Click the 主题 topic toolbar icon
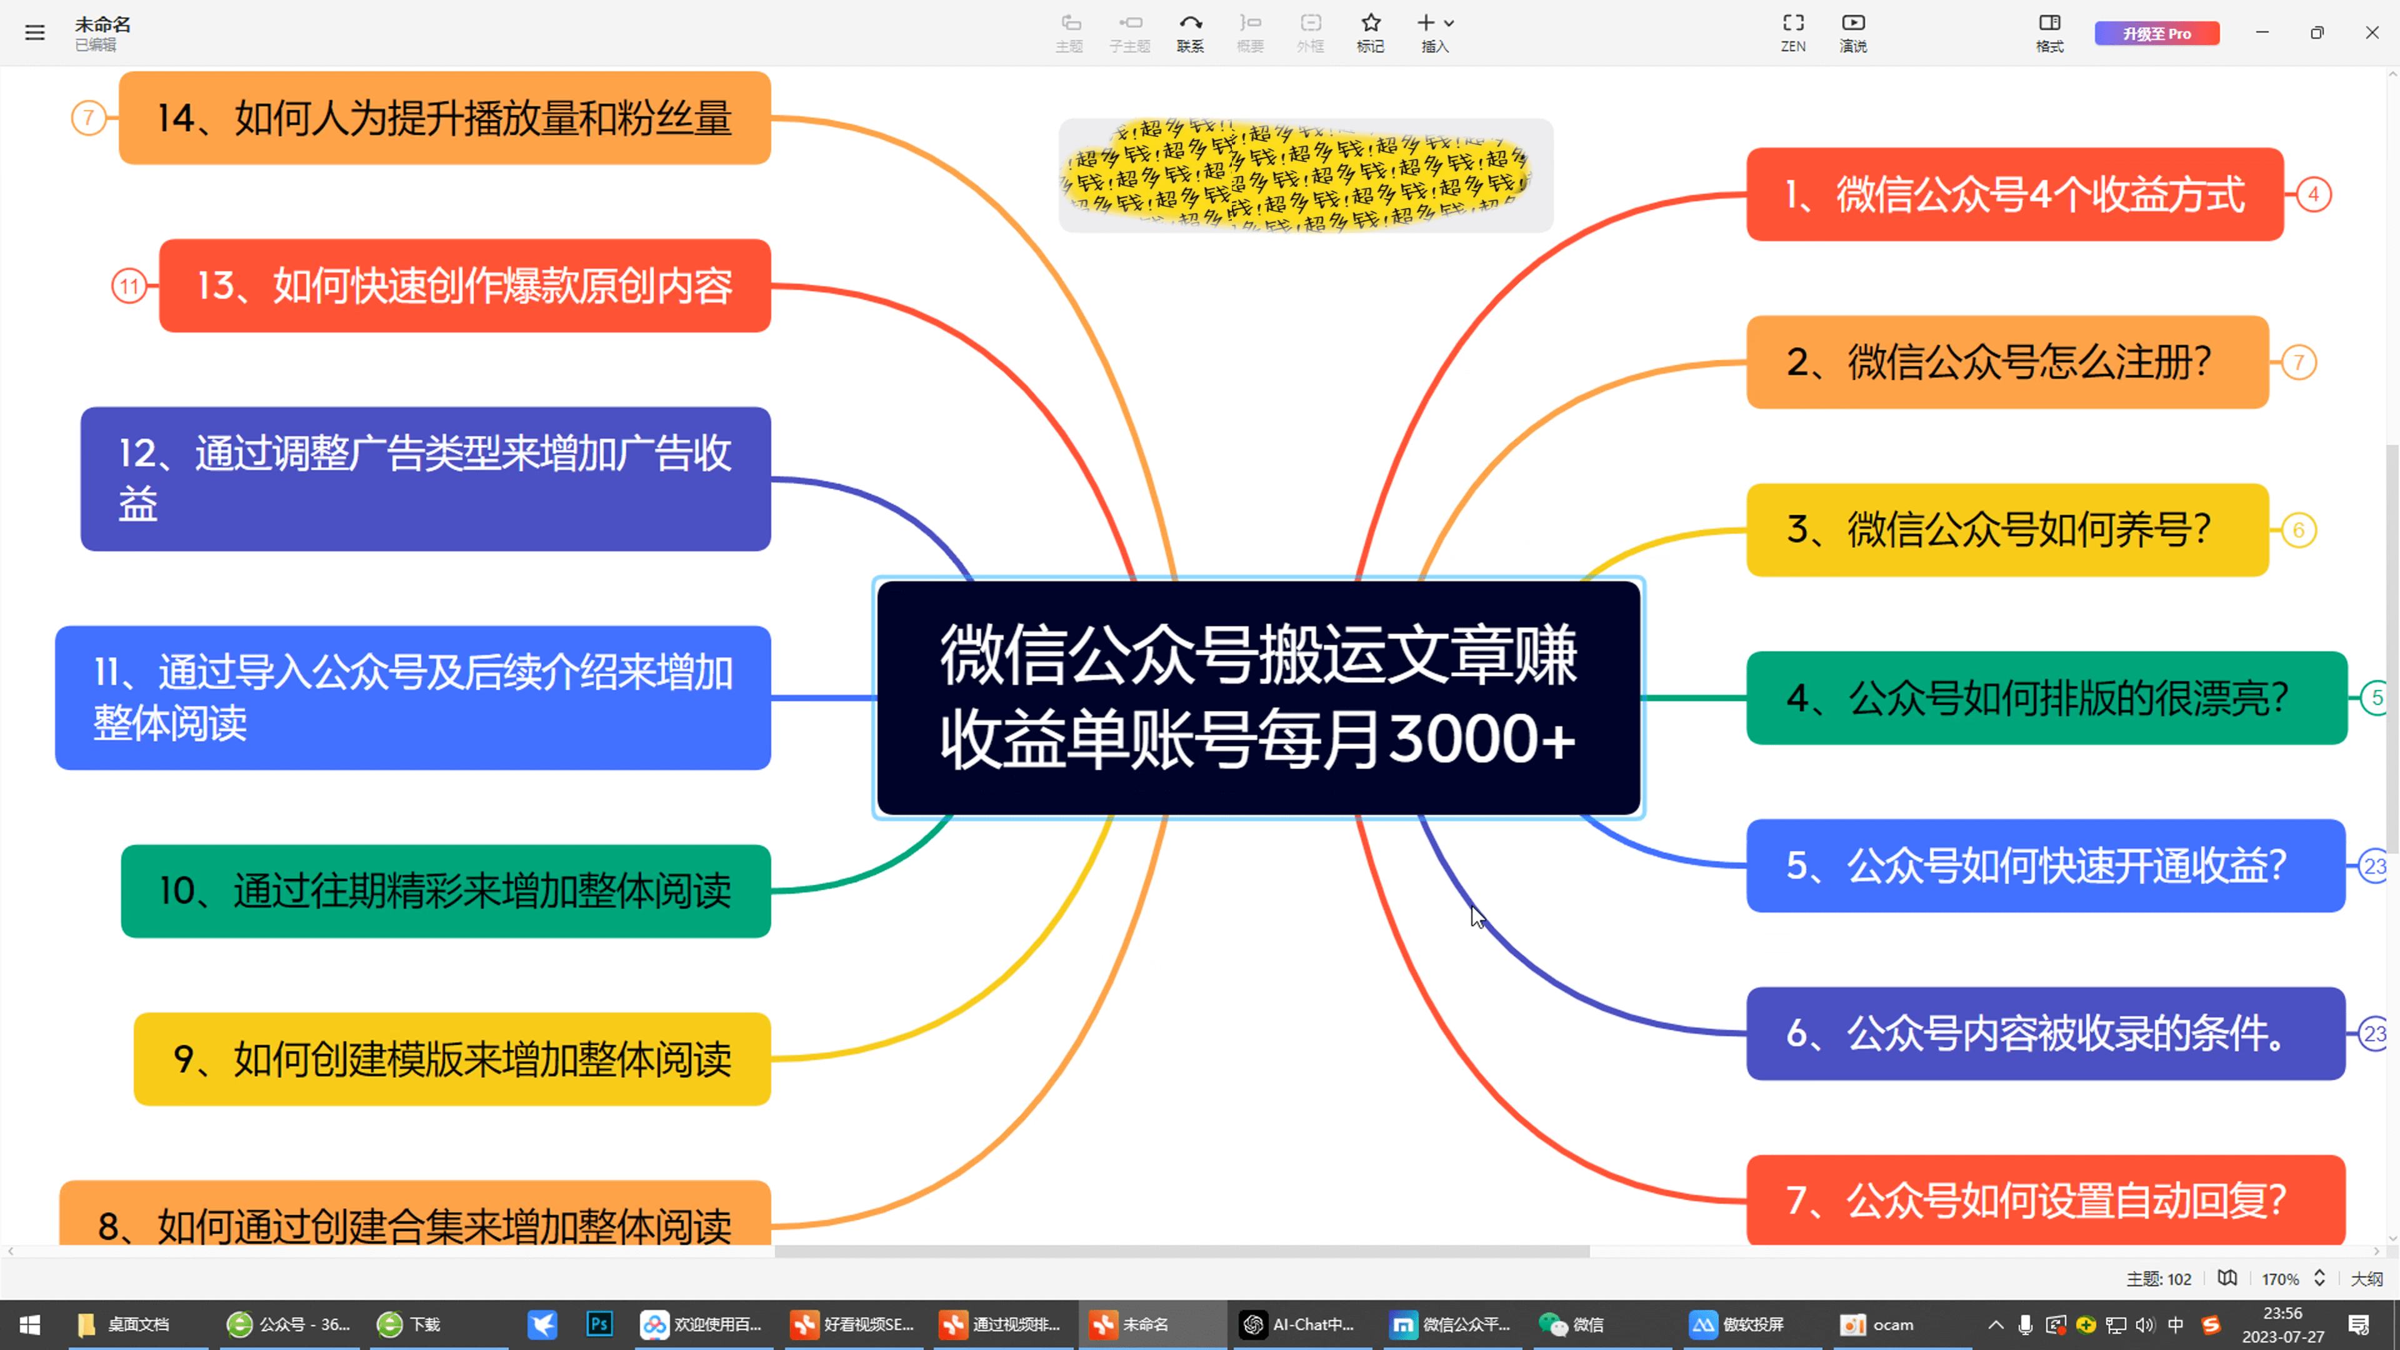This screenshot has height=1350, width=2400. tap(1069, 32)
